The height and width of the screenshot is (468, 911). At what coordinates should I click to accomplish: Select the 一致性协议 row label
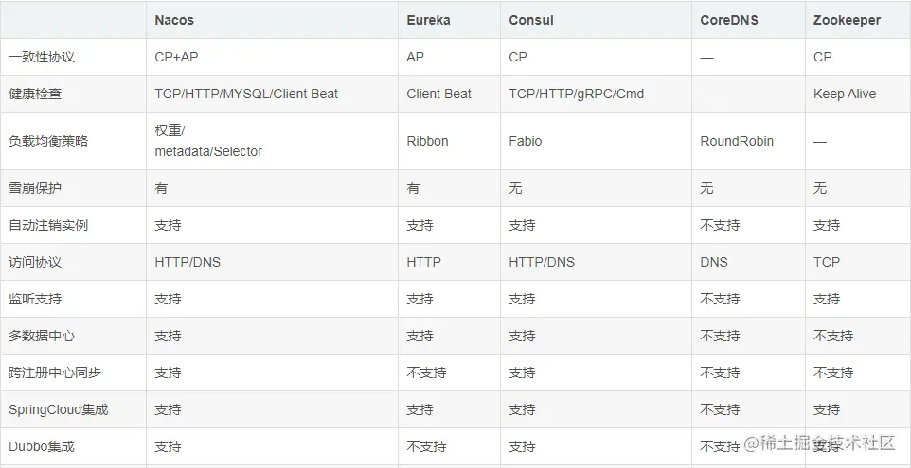coord(42,57)
